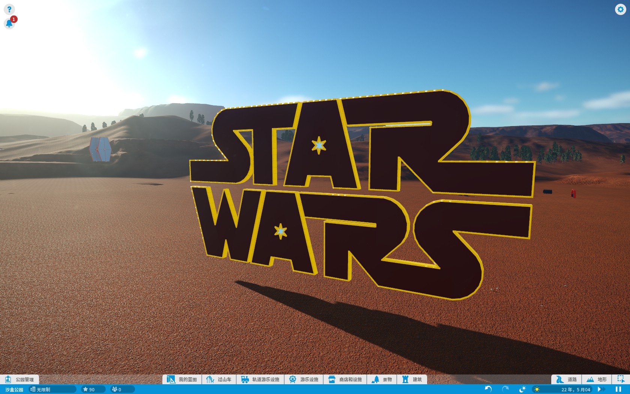Click the 沙盒公园 park name
Image resolution: width=630 pixels, height=394 pixels.
coord(14,389)
